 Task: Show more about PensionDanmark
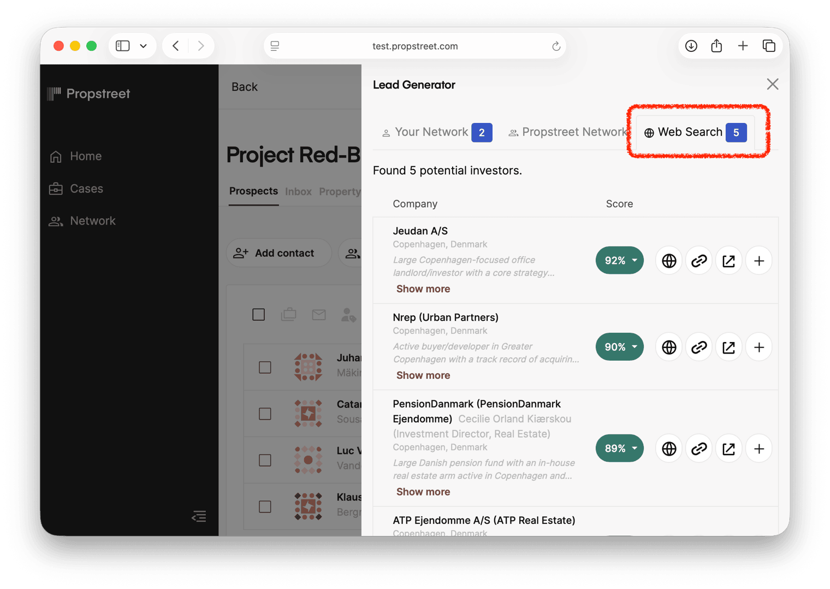coord(423,492)
